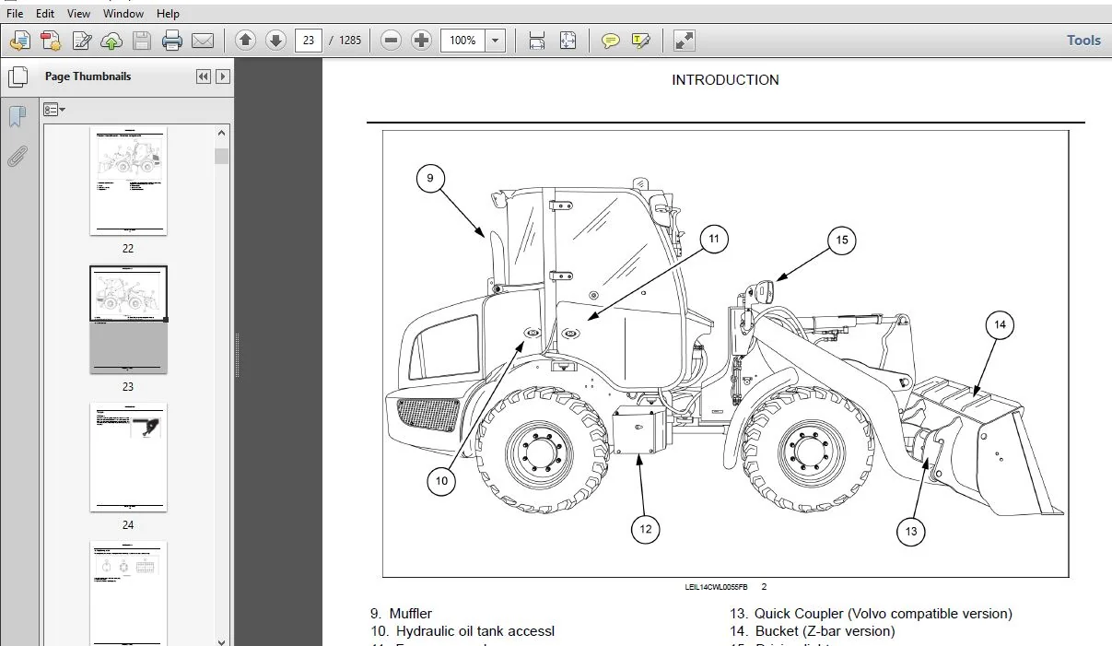The width and height of the screenshot is (1112, 646).
Task: Open the zoom level dropdown arrow
Action: pyautogui.click(x=496, y=41)
